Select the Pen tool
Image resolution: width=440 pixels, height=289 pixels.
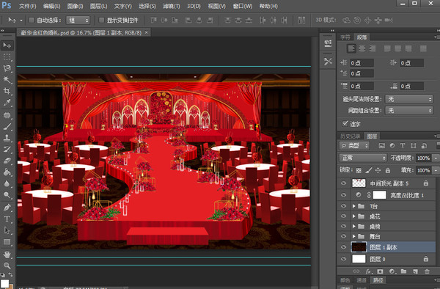(x=7, y=208)
